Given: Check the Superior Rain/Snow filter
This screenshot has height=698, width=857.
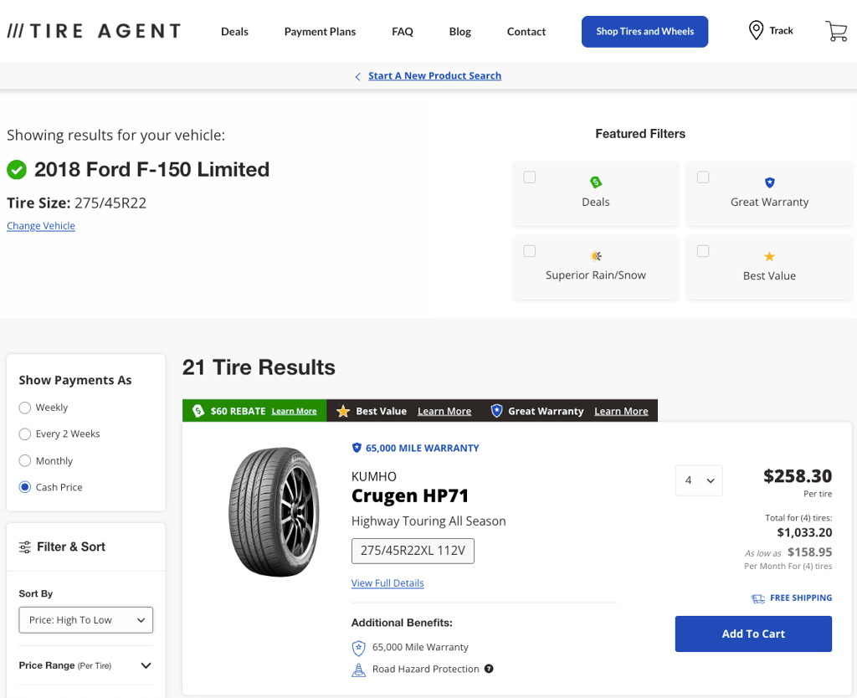Looking at the screenshot, I should (x=529, y=250).
